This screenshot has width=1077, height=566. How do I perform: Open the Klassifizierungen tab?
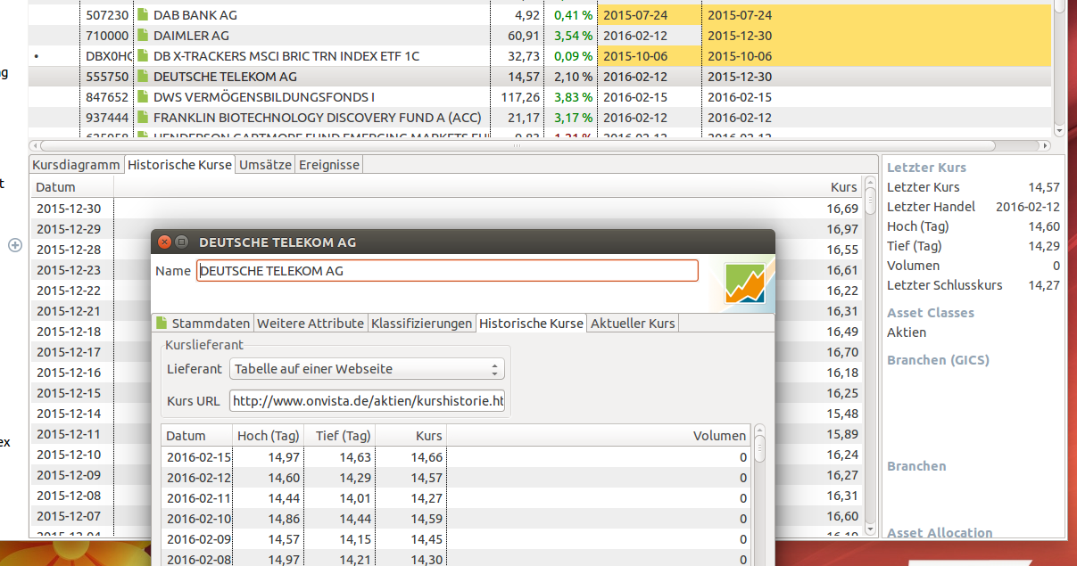[x=421, y=323]
